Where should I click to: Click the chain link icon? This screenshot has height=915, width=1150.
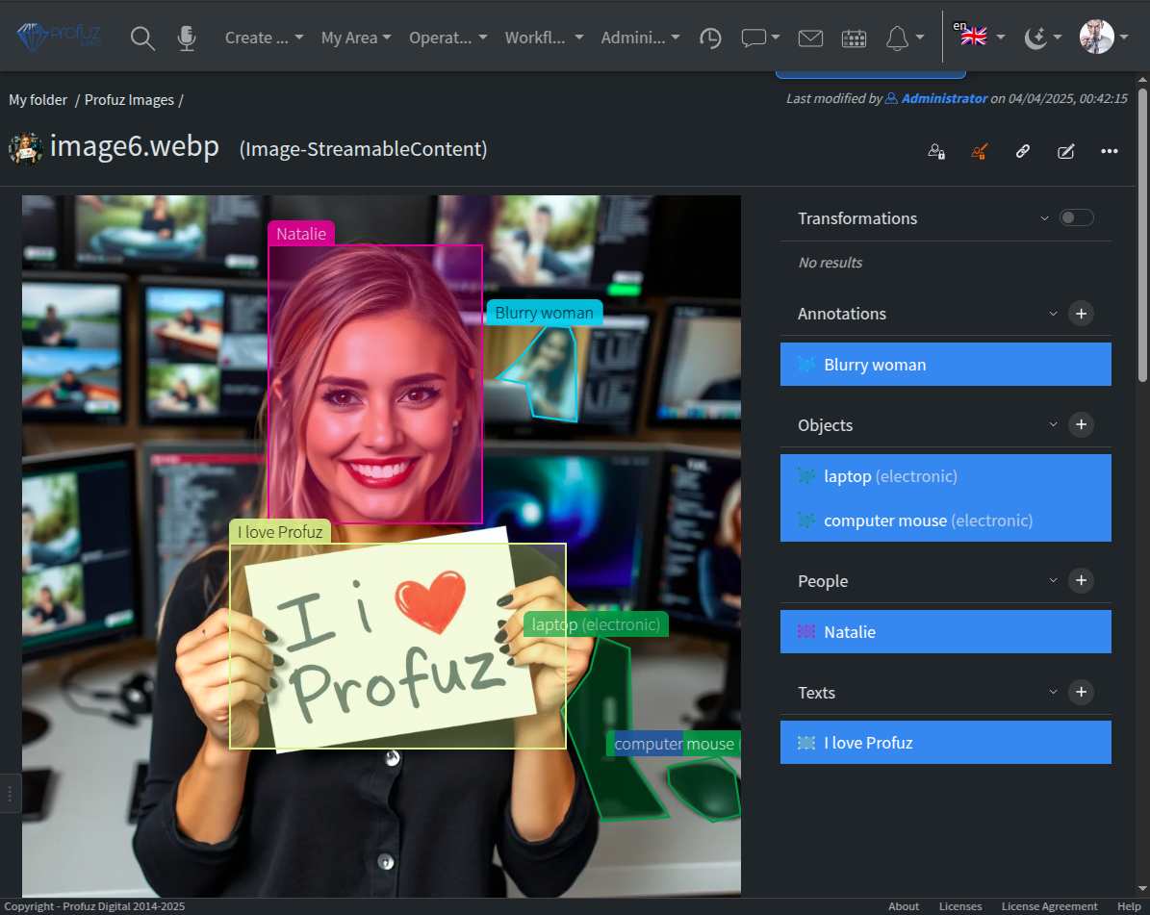1022,152
